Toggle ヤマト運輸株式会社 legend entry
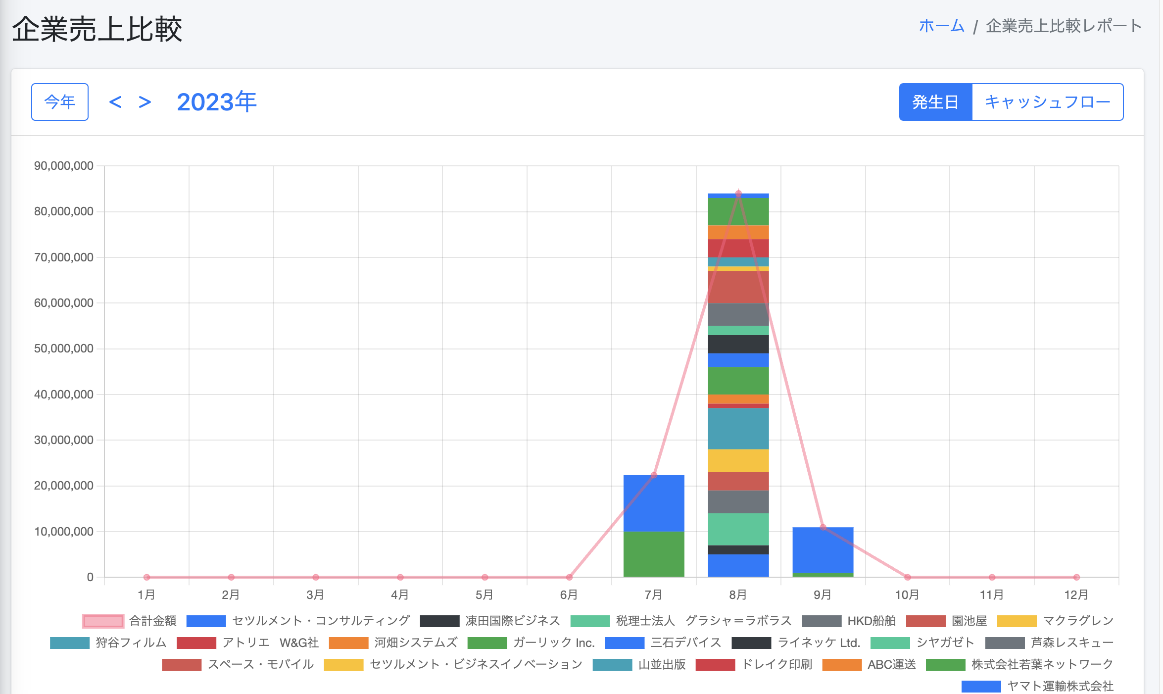Screen dimensions: 1163x694 tap(1038, 686)
